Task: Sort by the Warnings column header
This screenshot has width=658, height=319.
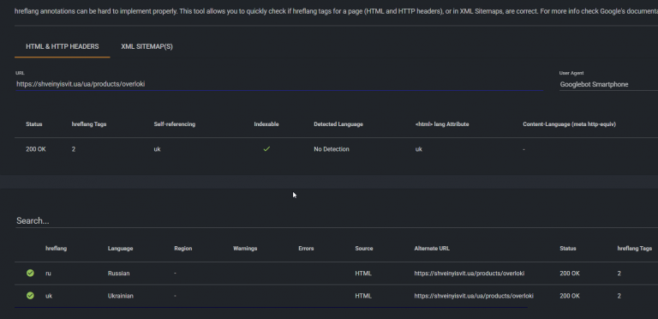Action: (x=245, y=249)
